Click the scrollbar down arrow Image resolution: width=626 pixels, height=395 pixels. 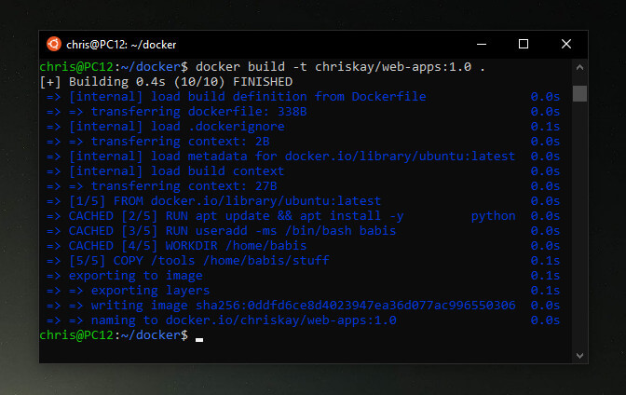click(579, 355)
